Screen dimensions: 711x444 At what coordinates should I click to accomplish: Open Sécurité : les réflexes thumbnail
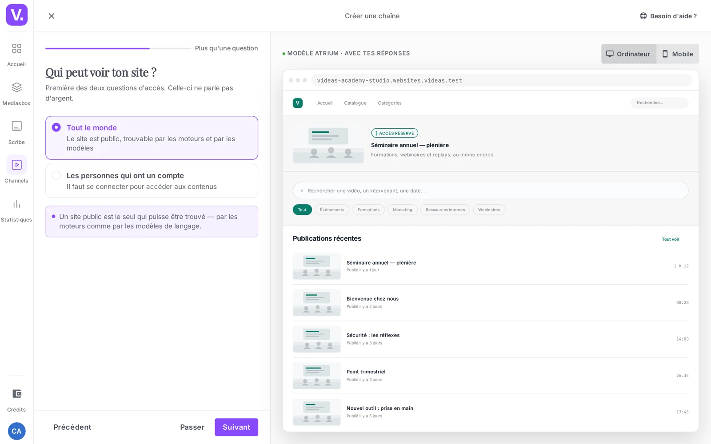[317, 339]
